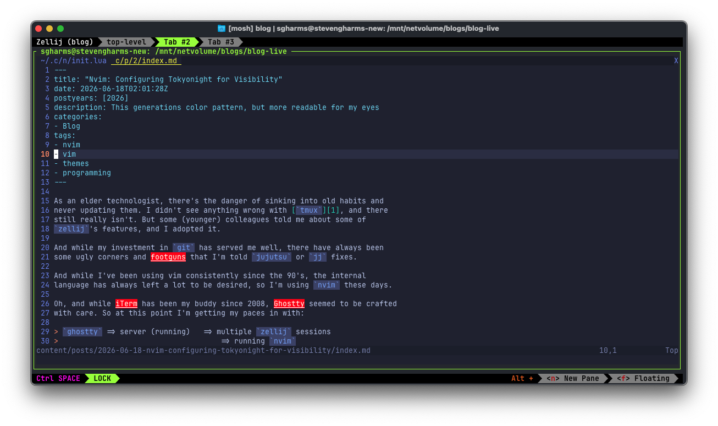Click the Alt + modifier hint

point(522,378)
